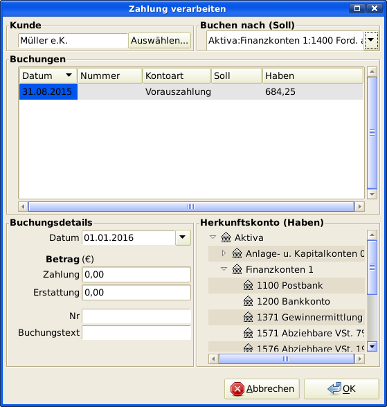Click the Buchungen scroll-up arrow
This screenshot has width=387, height=407.
click(372, 71)
